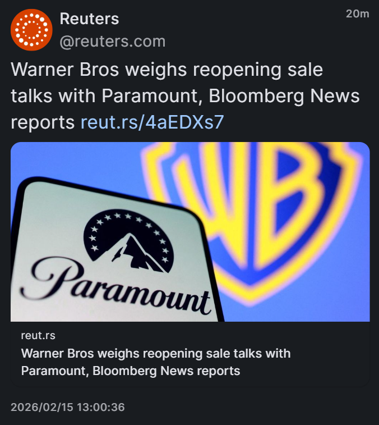Viewport: 379px width, 425px height.
Task: Follow the reut.rs/4aEDXs7 link
Action: click(x=152, y=122)
